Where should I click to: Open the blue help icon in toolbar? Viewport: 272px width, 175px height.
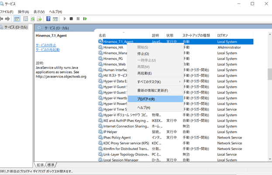tap(48, 19)
